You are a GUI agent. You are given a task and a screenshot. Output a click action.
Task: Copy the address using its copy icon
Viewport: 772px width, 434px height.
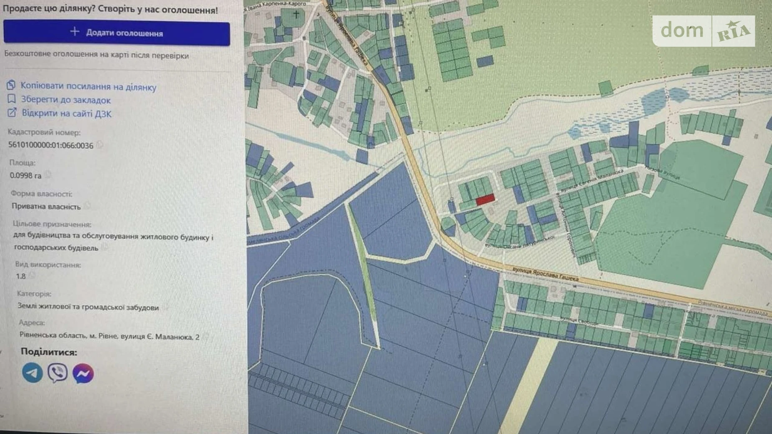click(205, 336)
